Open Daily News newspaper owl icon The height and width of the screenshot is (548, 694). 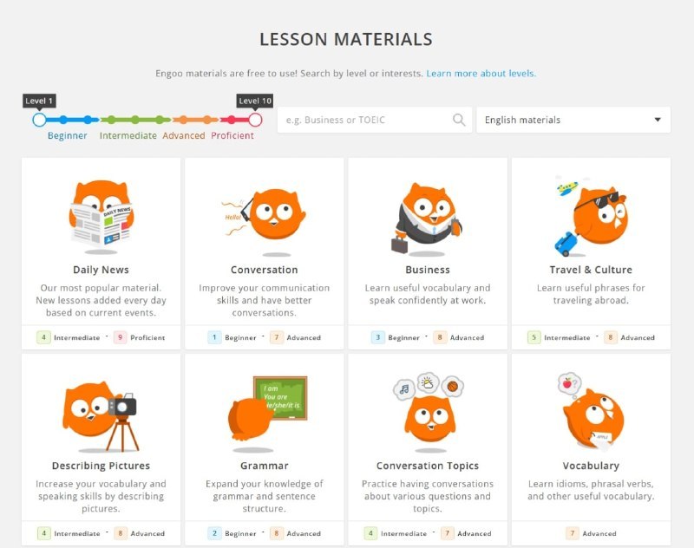(x=101, y=215)
